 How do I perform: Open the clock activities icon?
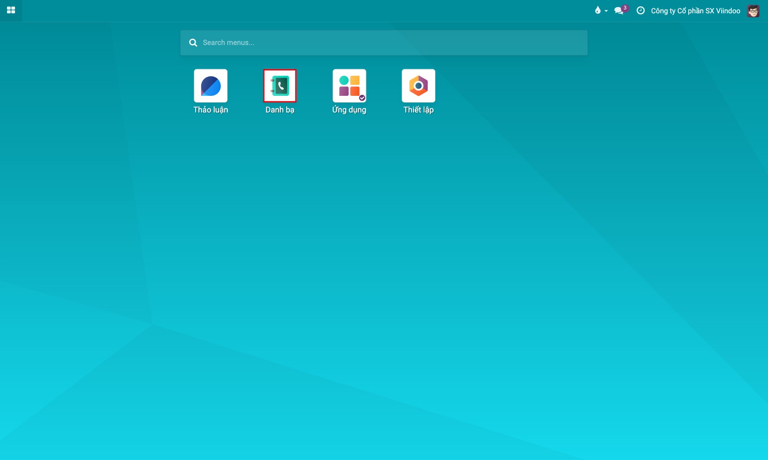tap(640, 10)
